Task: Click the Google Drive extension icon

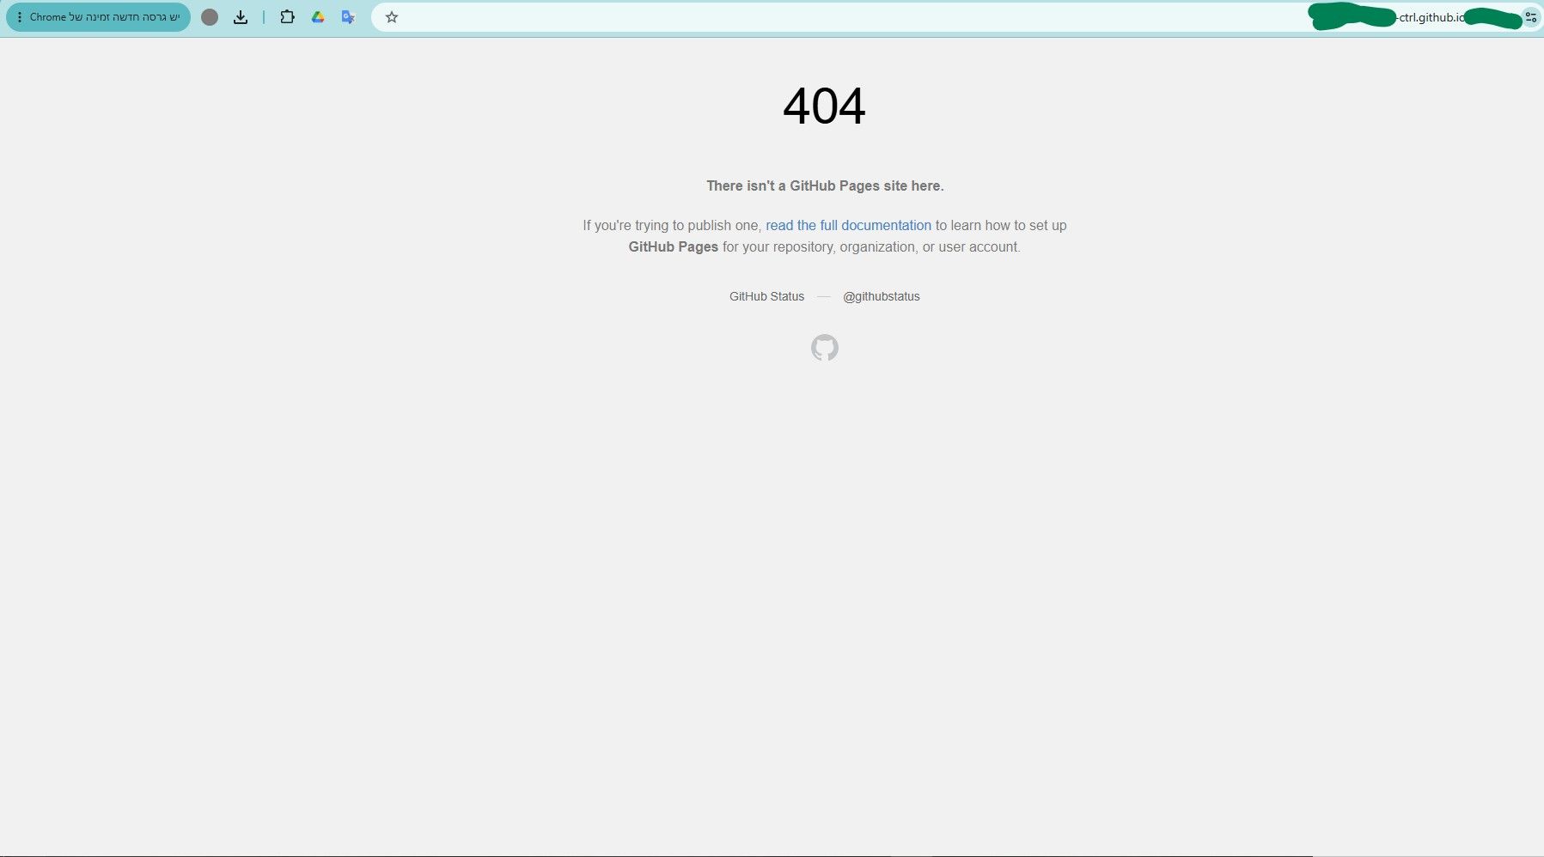Action: [318, 17]
